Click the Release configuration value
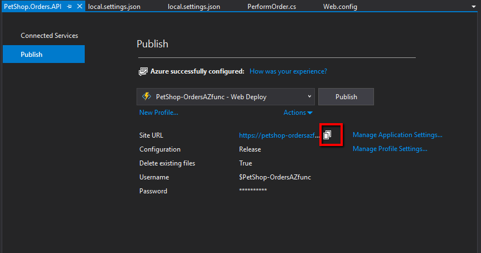 tap(250, 149)
